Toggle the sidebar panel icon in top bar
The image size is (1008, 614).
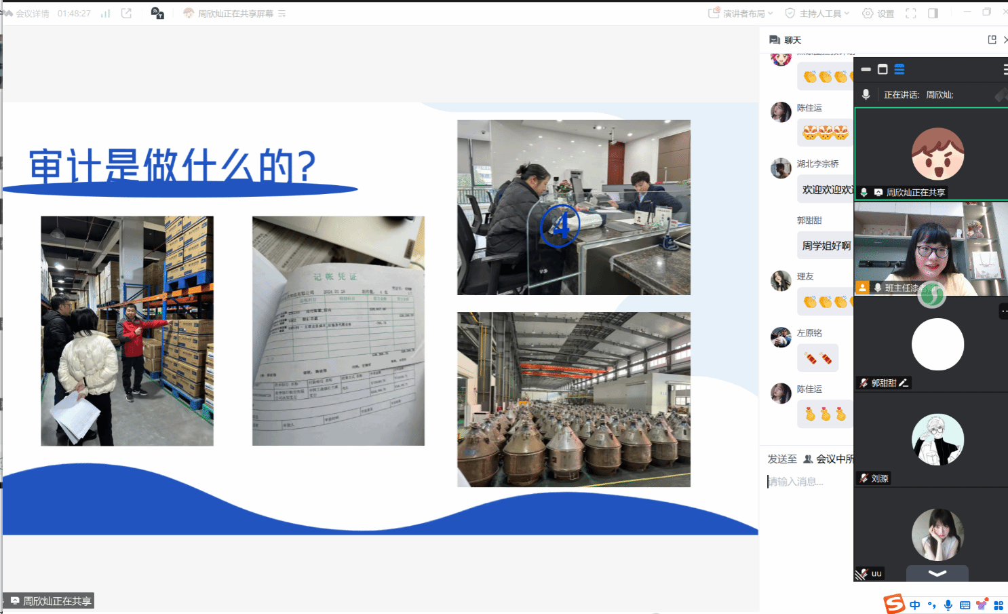pos(933,14)
